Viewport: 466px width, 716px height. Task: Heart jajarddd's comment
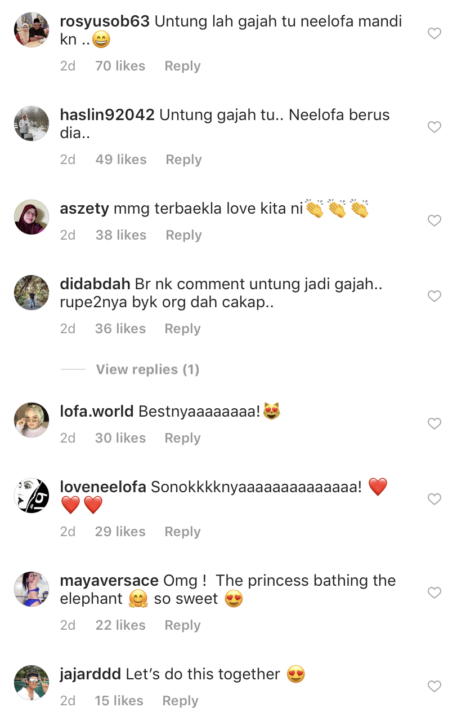(x=434, y=687)
